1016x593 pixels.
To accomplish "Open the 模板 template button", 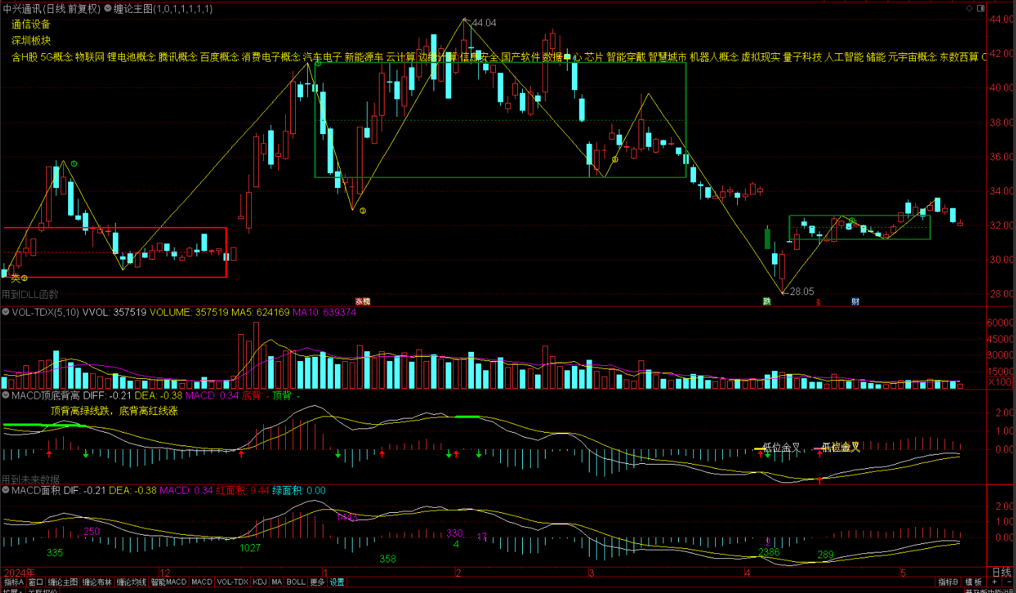I will tap(973, 582).
